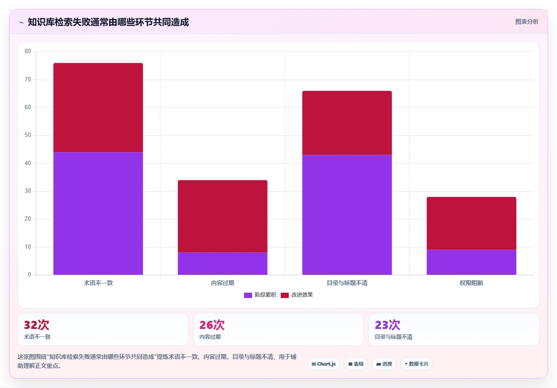The image size is (557, 388).
Task: Click the 26次 stat card value
Action: [x=212, y=325]
